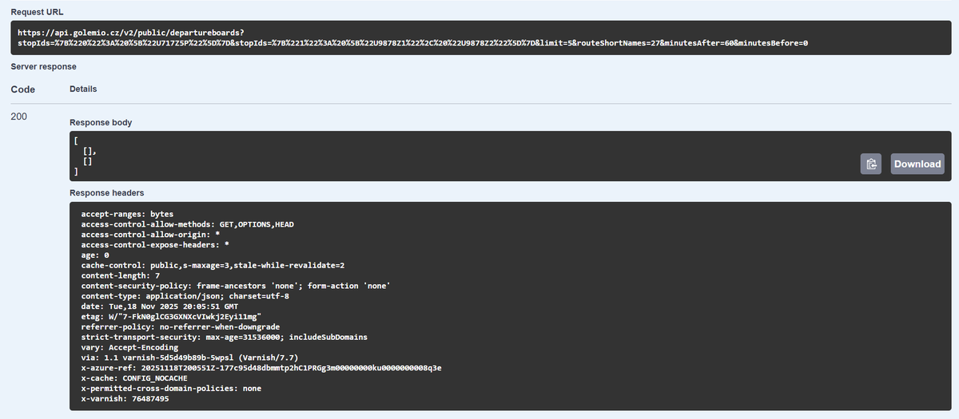Select the x-permitted-cross-domain-policies line

[171, 389]
